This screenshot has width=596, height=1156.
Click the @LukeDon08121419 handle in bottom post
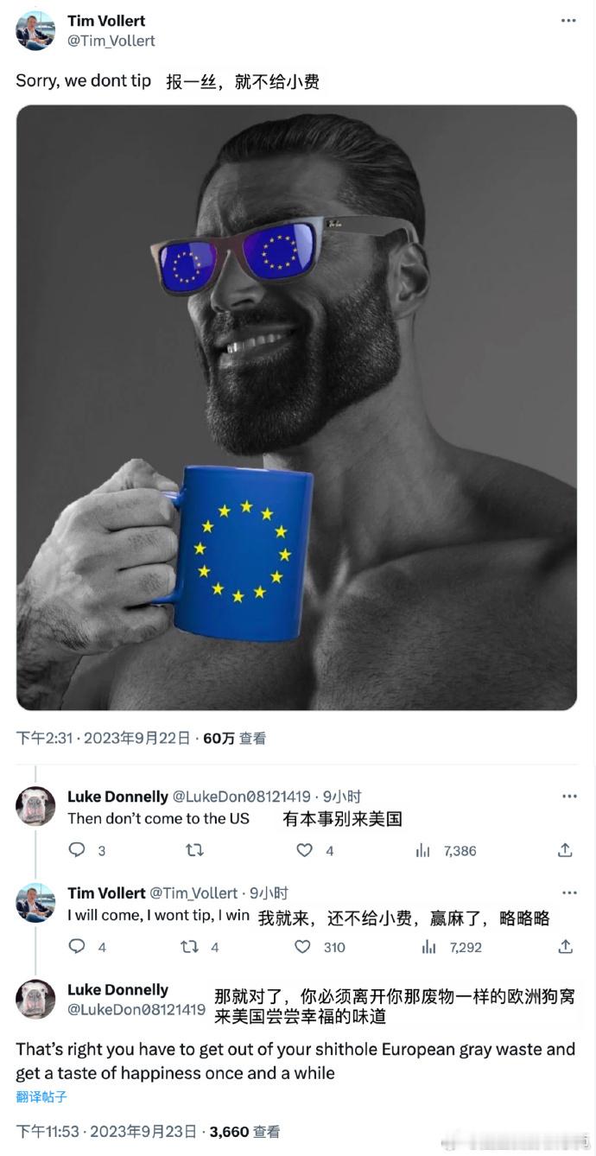(136, 1009)
